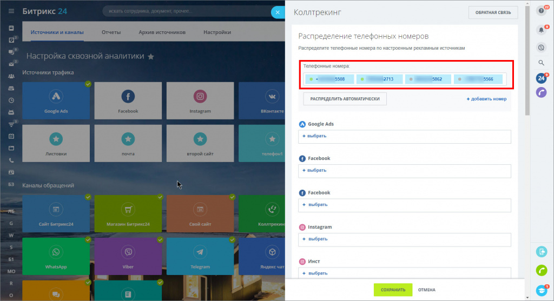554x301 pixels.
Task: Click выбрать under Google Ads
Action: (314, 136)
